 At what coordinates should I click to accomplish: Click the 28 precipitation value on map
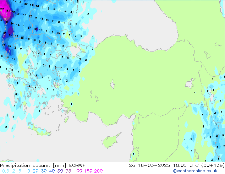3,44
